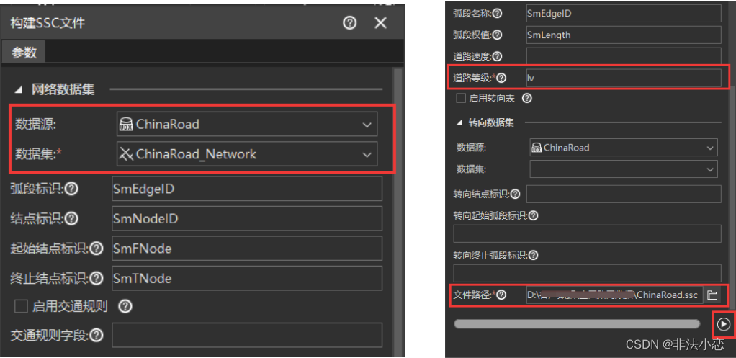Click help icon beside 道路等级
The width and height of the screenshot is (736, 358).
click(x=501, y=78)
